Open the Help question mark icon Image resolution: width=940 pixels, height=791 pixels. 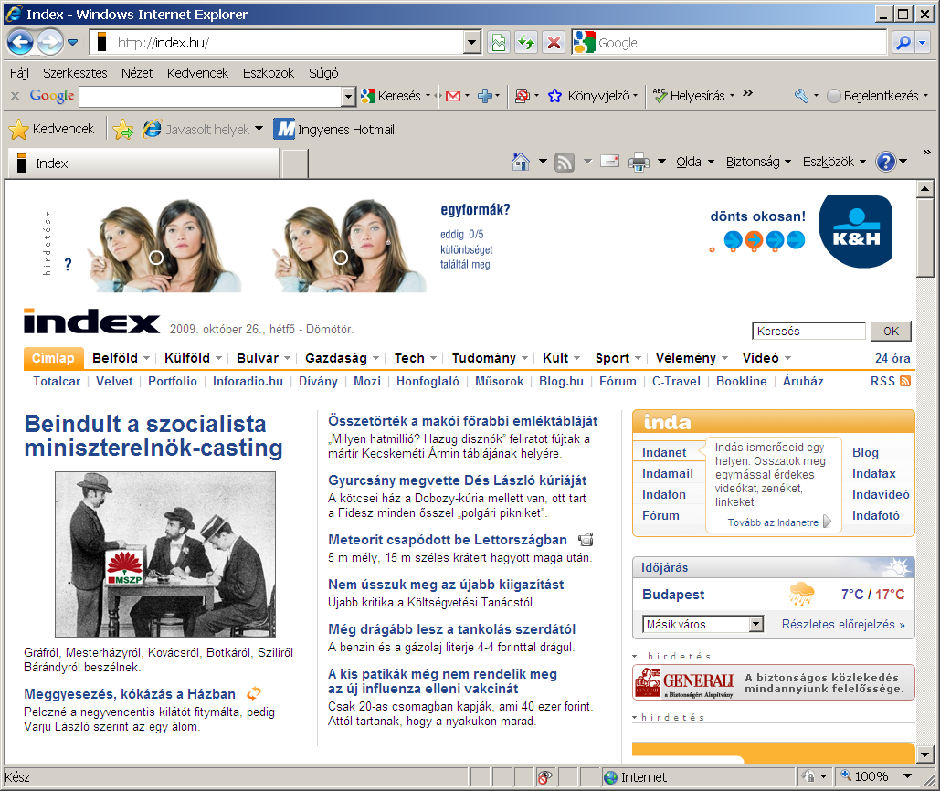[885, 161]
